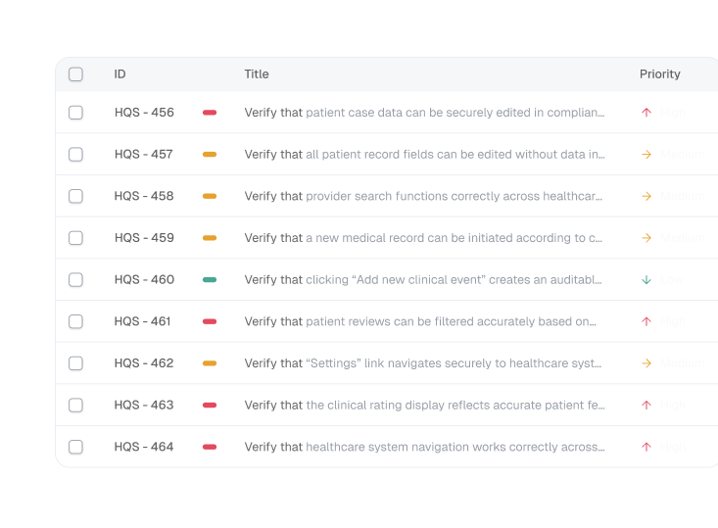Click the HQS - 459 ID cell

point(144,238)
